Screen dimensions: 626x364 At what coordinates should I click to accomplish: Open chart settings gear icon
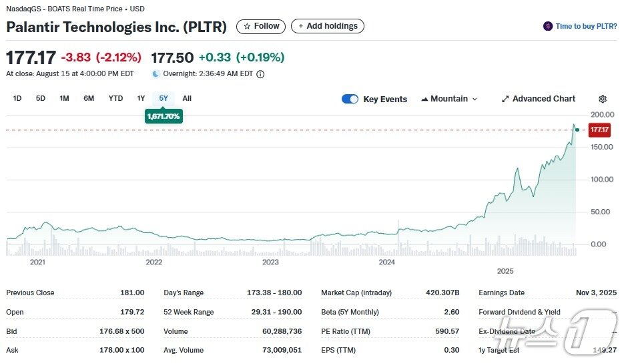coord(603,99)
